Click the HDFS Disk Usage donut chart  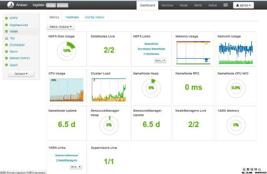66,50
